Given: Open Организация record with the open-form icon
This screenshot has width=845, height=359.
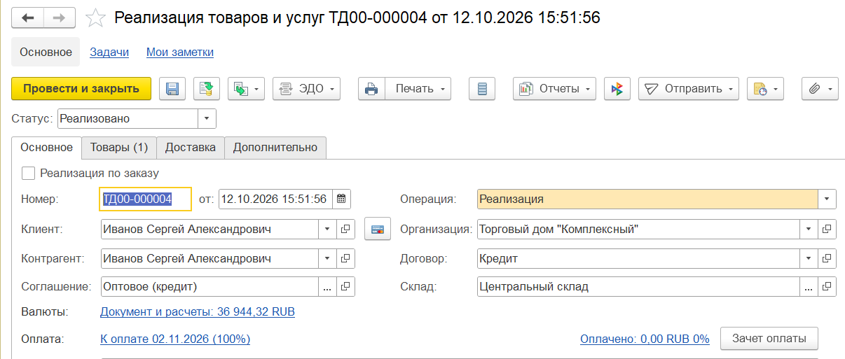Looking at the screenshot, I should [x=827, y=229].
